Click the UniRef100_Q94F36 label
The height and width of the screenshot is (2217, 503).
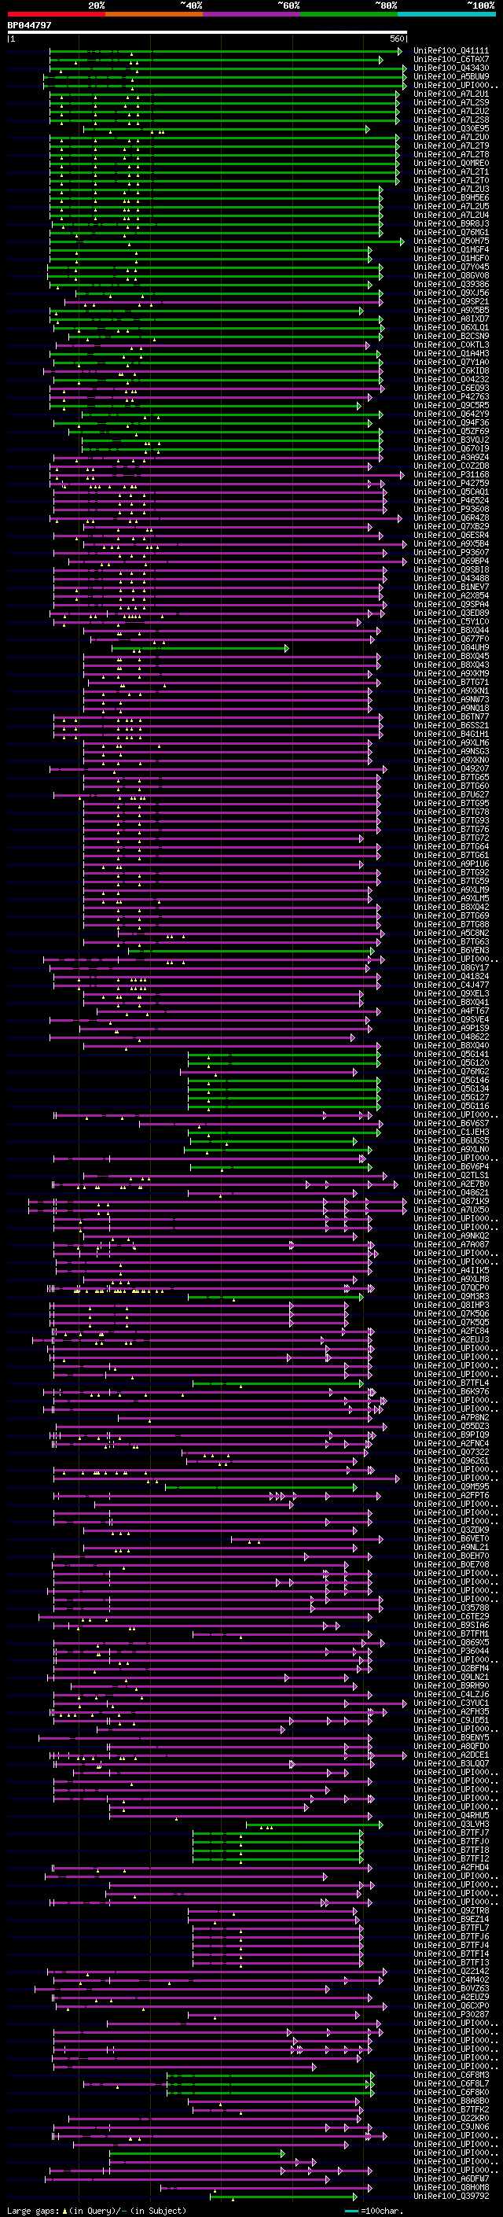click(x=451, y=422)
